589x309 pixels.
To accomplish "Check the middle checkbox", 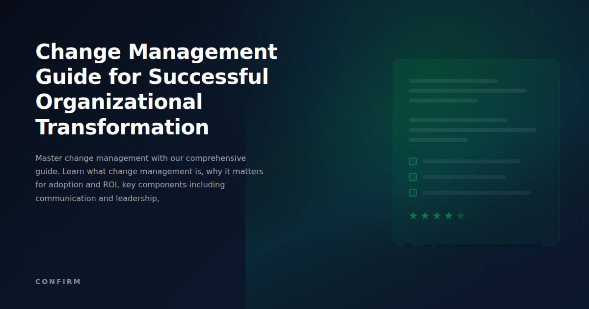I will click(x=412, y=177).
